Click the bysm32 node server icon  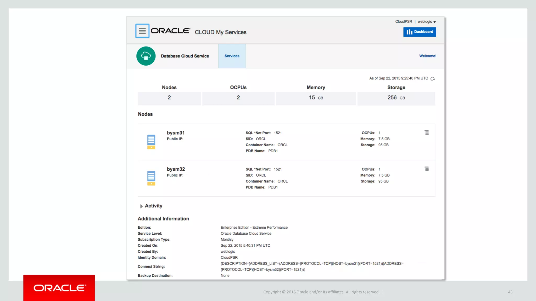coord(151,178)
